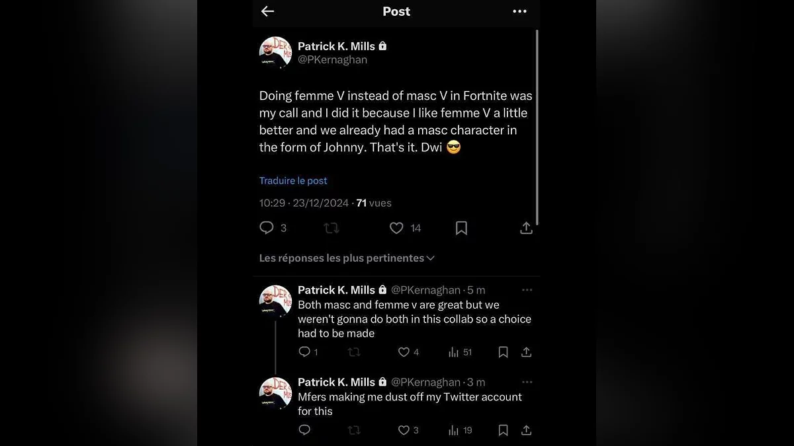Click the vertical scrollbar beside the post
794x446 pixels.
pos(537,126)
